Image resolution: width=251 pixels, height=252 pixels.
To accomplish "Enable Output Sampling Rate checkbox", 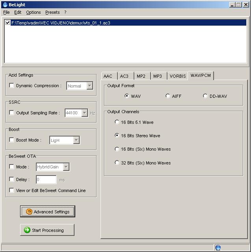I will pos(11,112).
